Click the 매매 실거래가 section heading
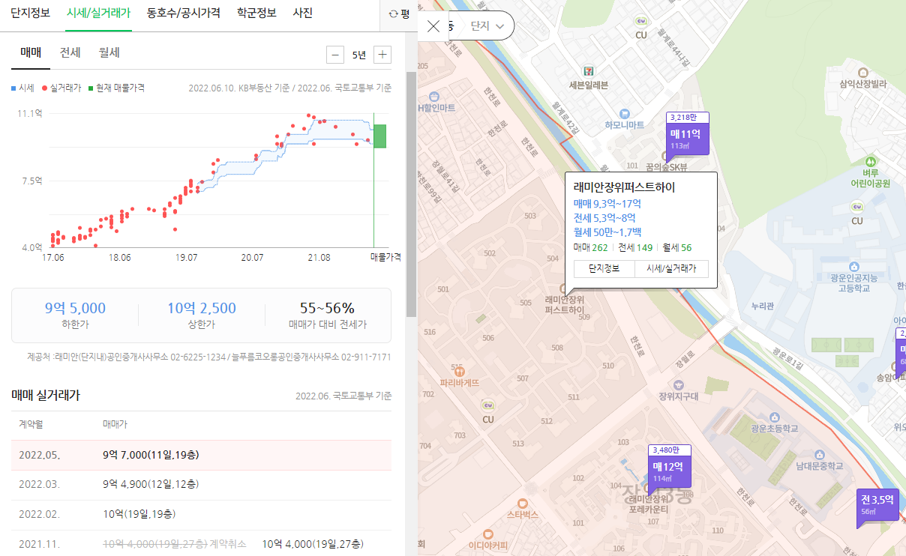The width and height of the screenshot is (906, 556). pyautogui.click(x=46, y=395)
